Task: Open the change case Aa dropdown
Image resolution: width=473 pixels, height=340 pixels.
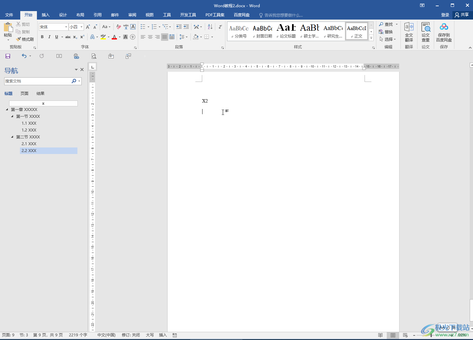Action: tap(106, 27)
